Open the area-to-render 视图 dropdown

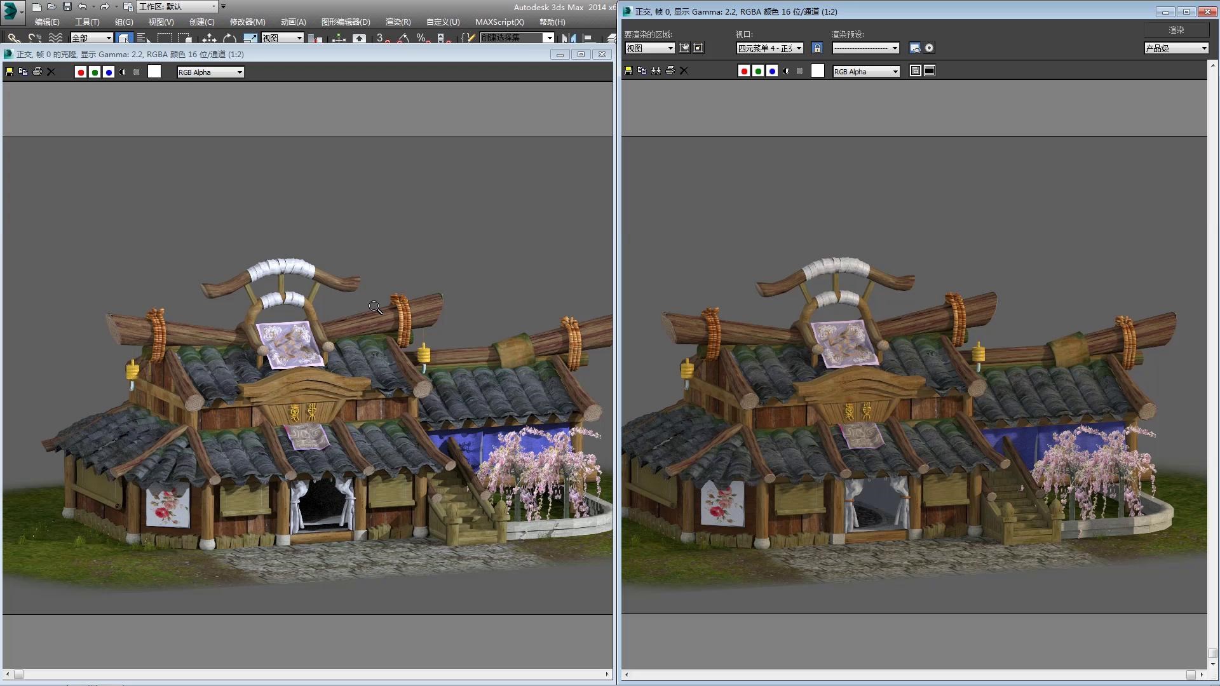(x=649, y=48)
